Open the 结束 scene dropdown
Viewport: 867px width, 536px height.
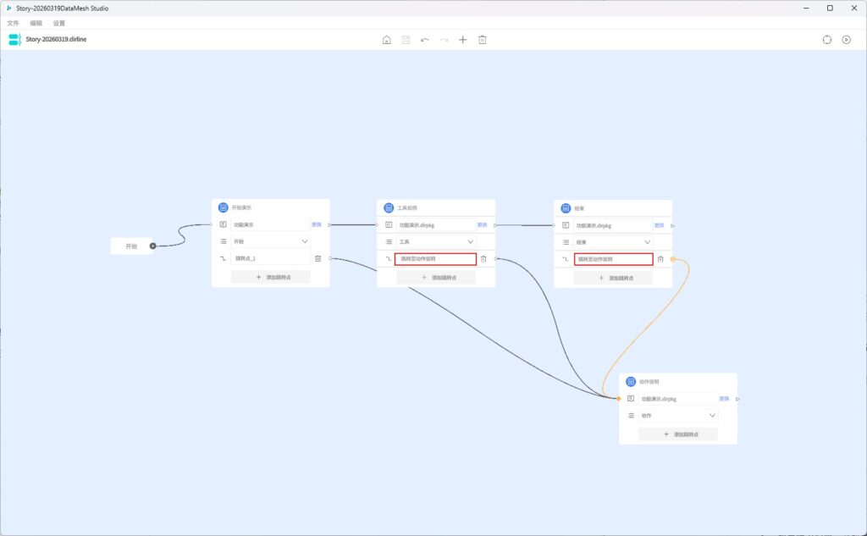(x=648, y=241)
